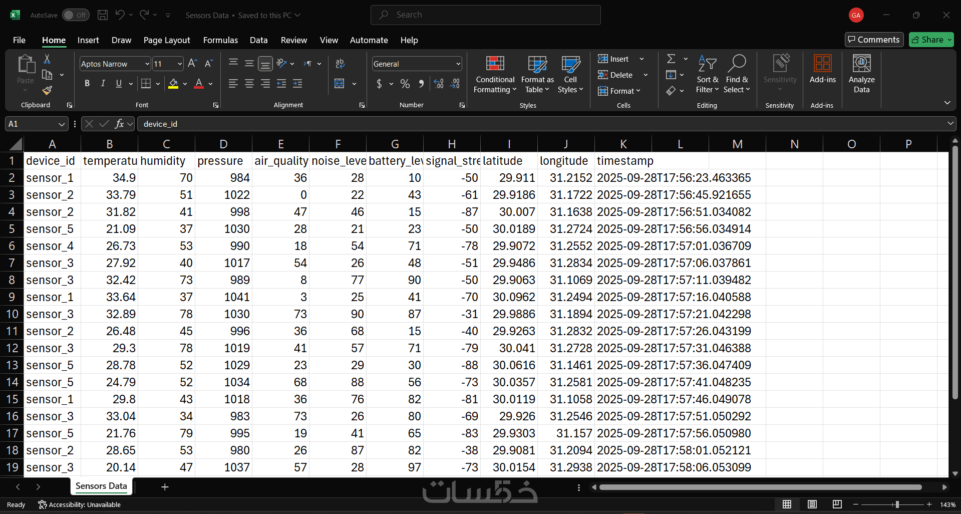Click the Search box
Screen dimensions: 961x514
(485, 15)
